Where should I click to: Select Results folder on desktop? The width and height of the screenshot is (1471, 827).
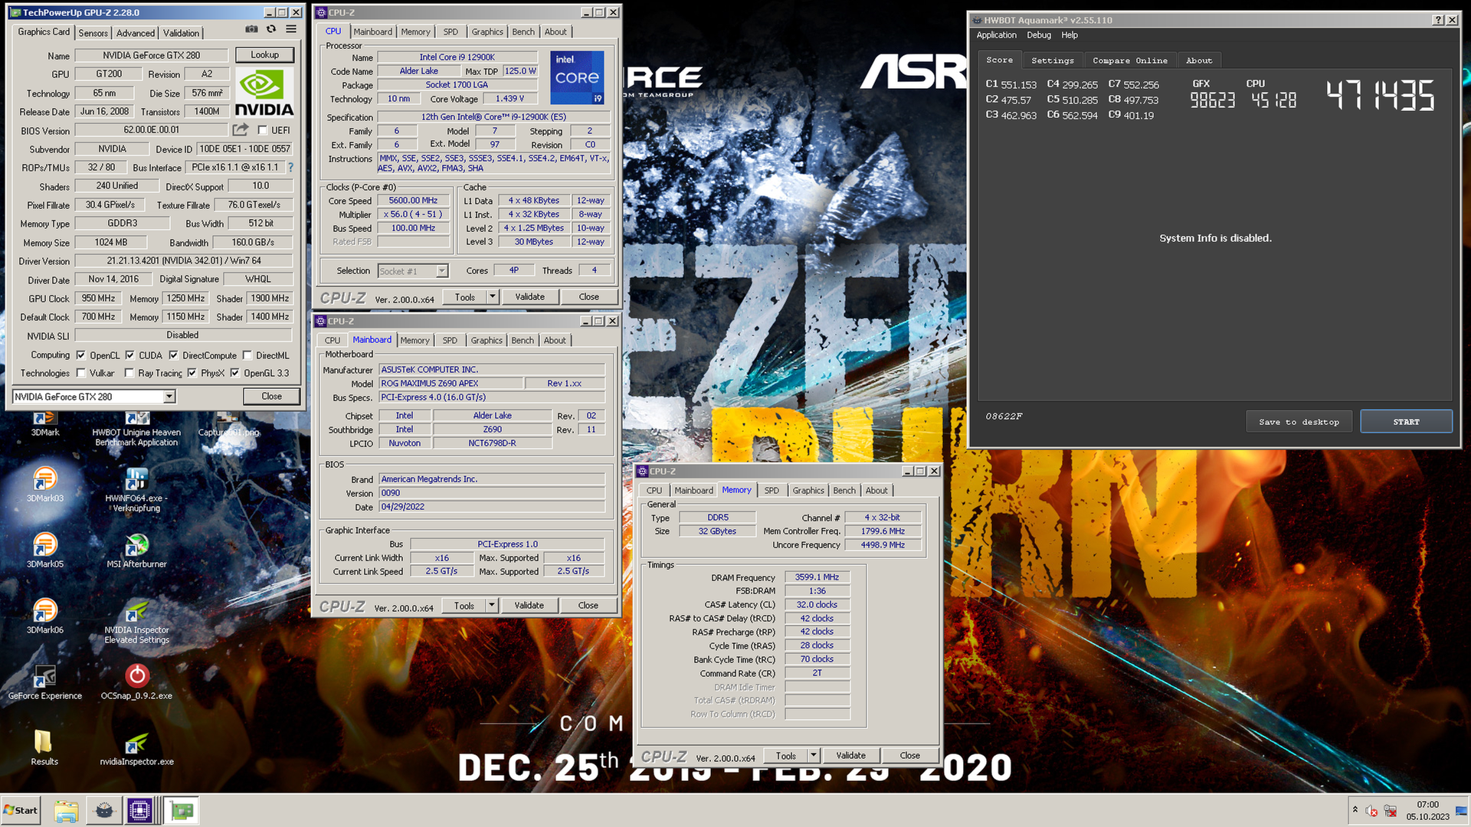click(x=44, y=747)
